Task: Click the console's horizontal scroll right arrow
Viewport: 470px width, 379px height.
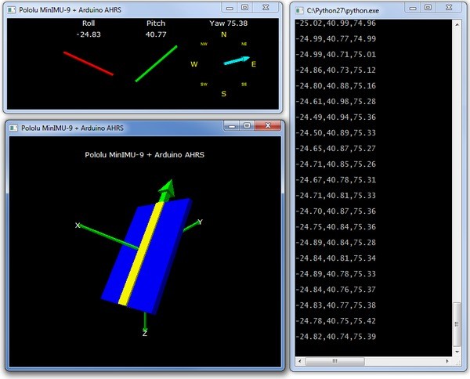Action: tap(447, 361)
